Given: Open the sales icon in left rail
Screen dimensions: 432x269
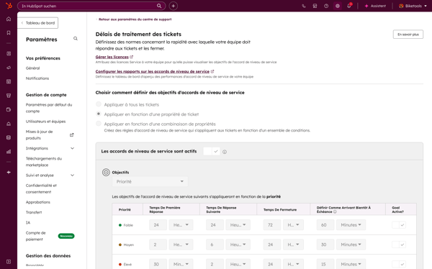Looking at the screenshot, I should coord(9,96).
